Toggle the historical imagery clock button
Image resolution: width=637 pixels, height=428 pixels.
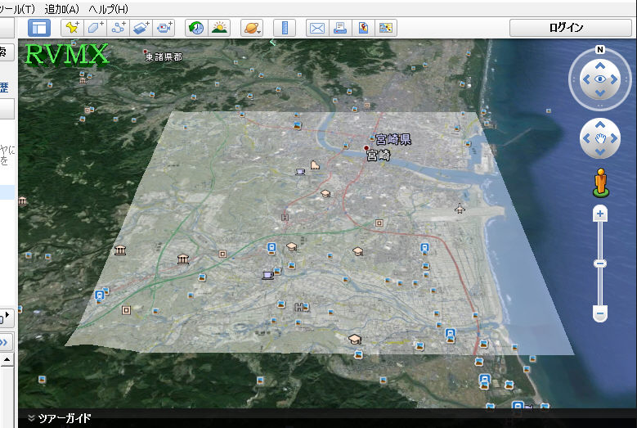(196, 28)
